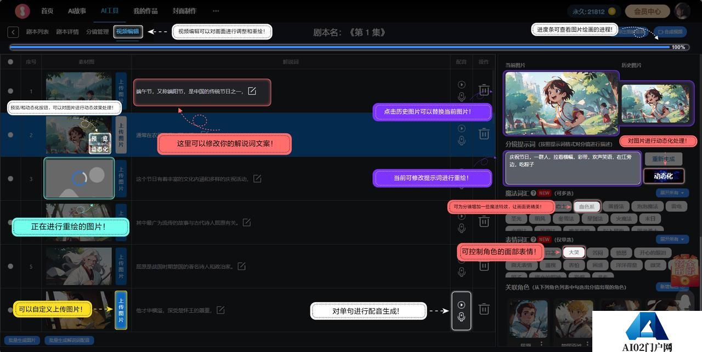The width and height of the screenshot is (702, 352).
Task: Go back using the left arrow button
Action: coord(13,32)
